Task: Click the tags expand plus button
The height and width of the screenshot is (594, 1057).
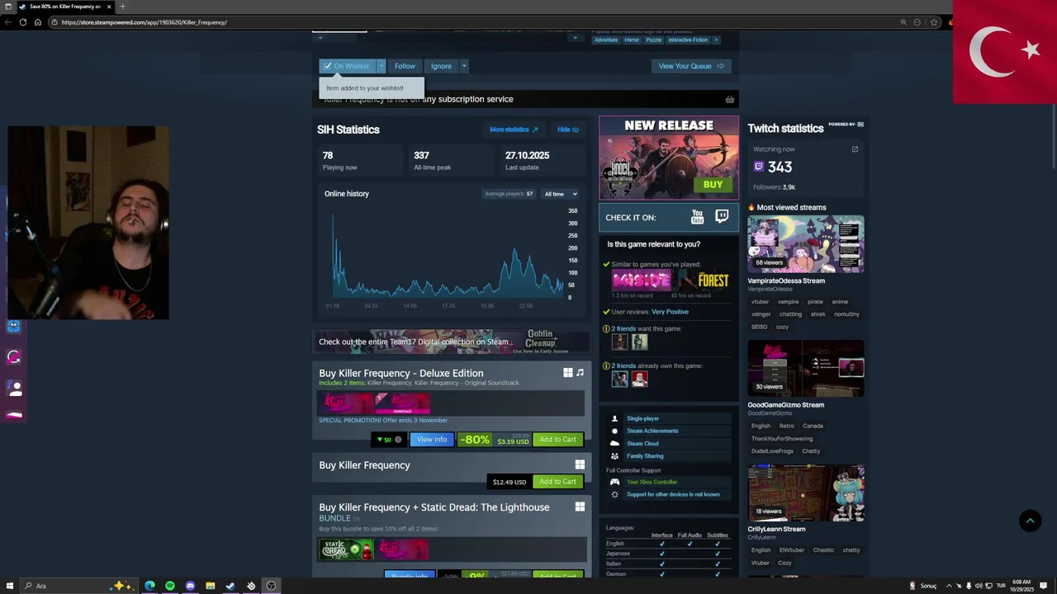Action: point(716,40)
